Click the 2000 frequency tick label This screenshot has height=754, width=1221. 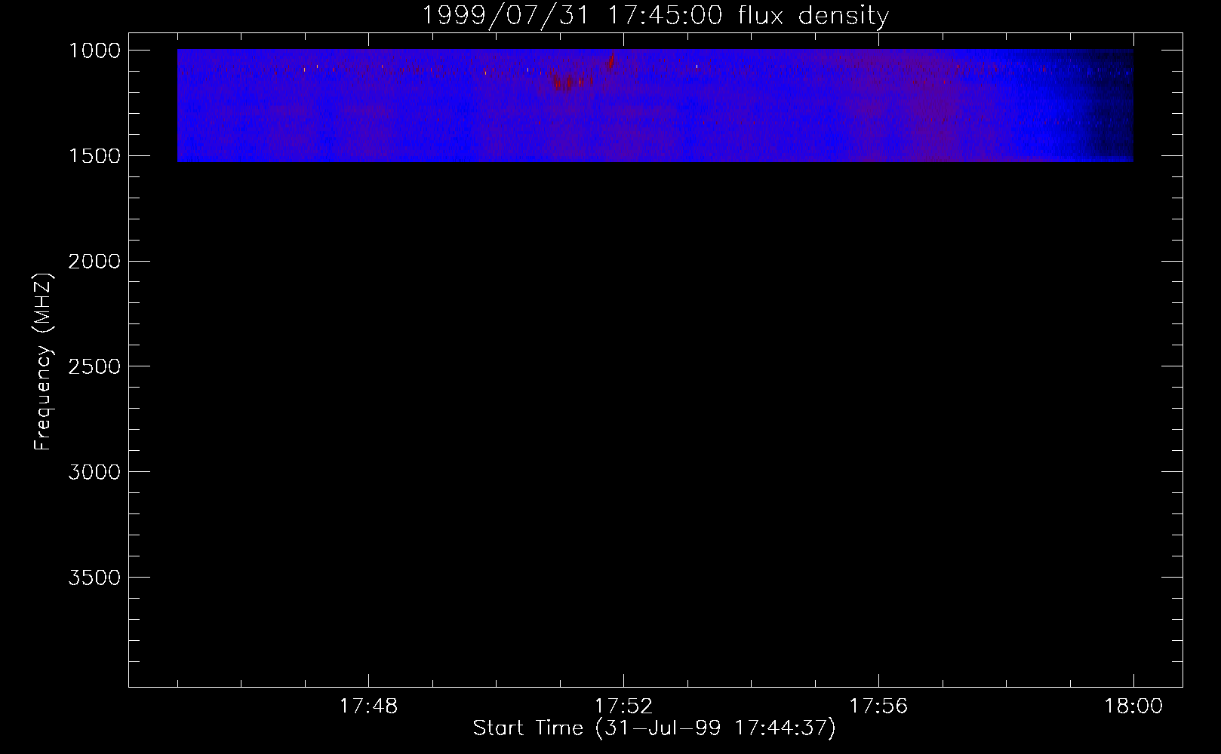click(x=94, y=262)
